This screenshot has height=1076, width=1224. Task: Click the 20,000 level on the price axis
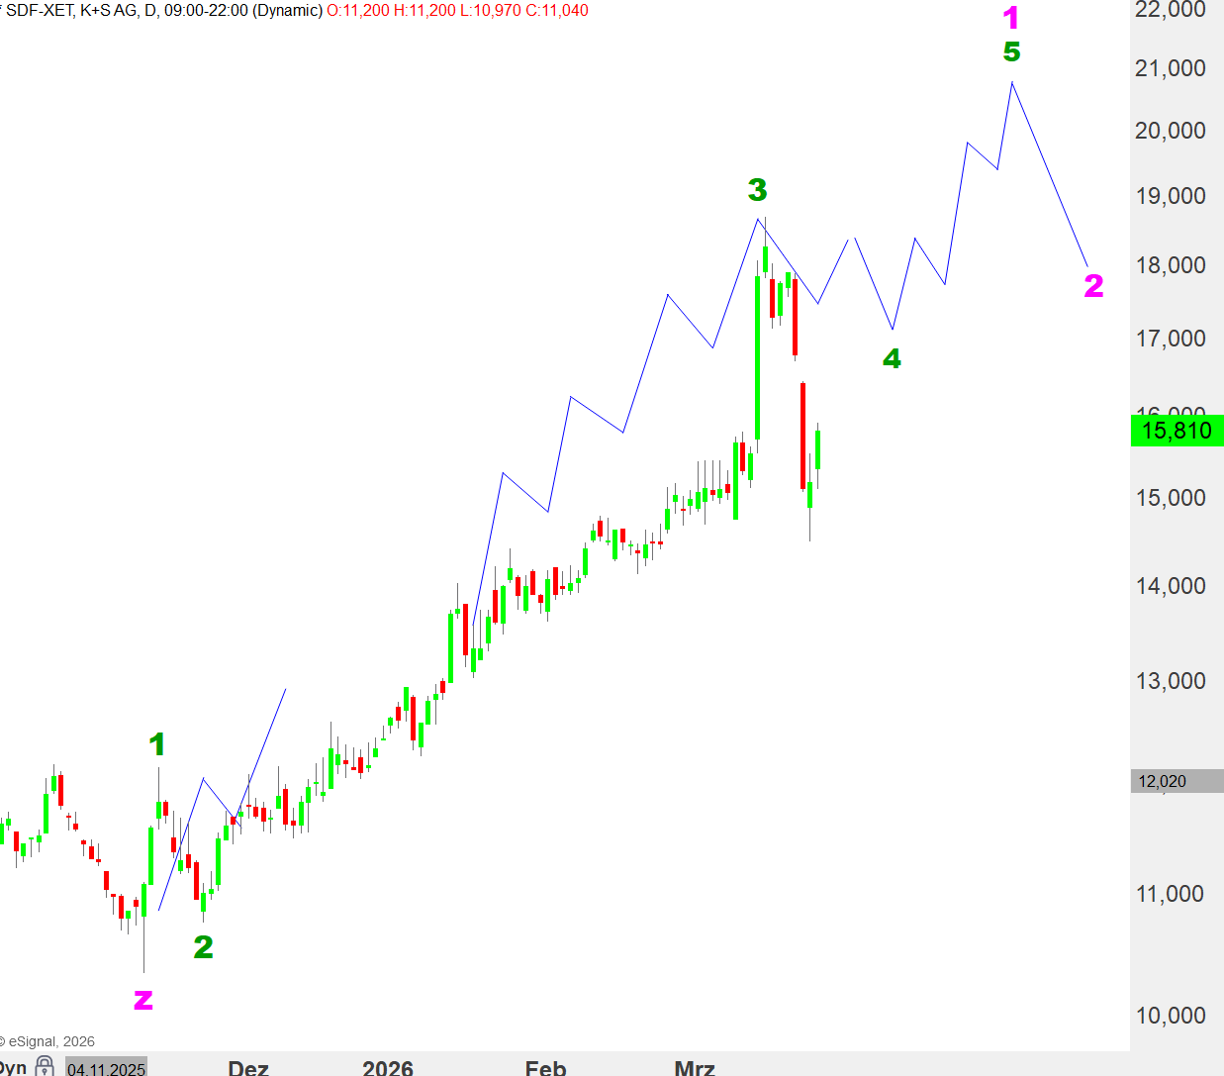(x=1171, y=131)
